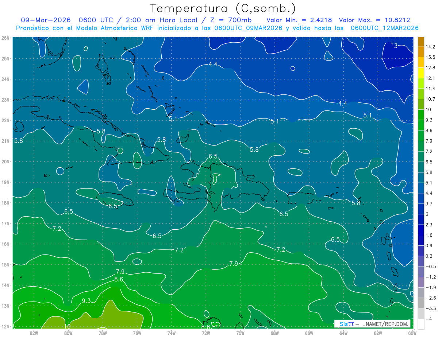Click the 18N latitude axis label
The image size is (438, 338).
pos(5,203)
